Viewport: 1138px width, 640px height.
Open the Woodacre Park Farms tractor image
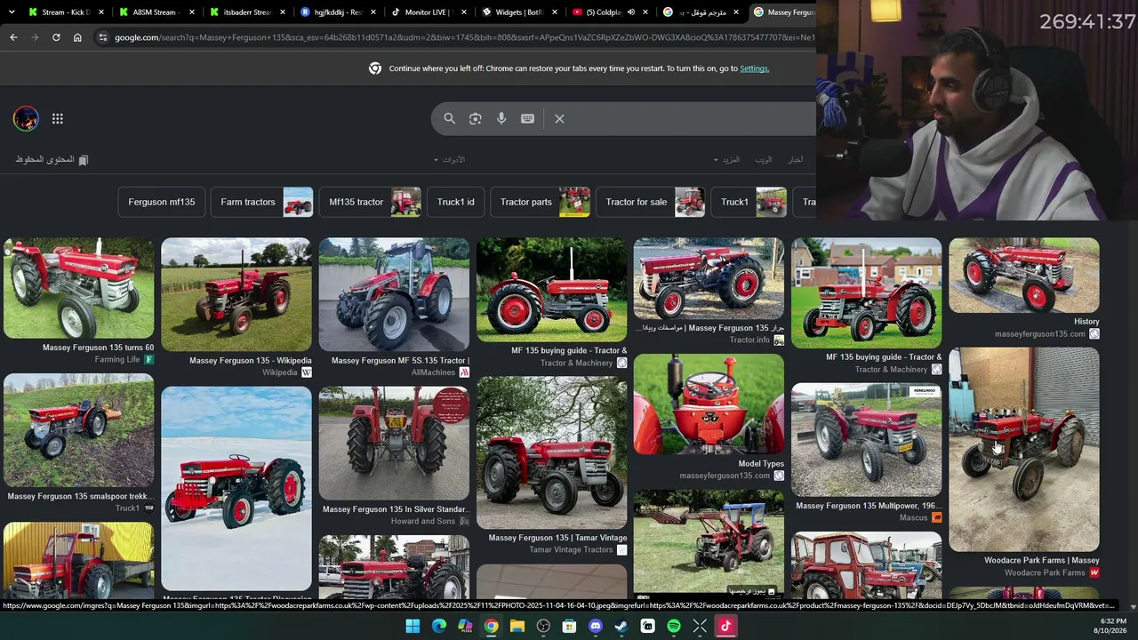pyautogui.click(x=1024, y=449)
